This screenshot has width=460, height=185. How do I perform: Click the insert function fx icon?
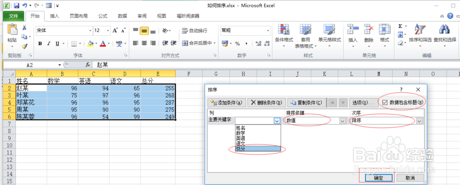coord(88,65)
